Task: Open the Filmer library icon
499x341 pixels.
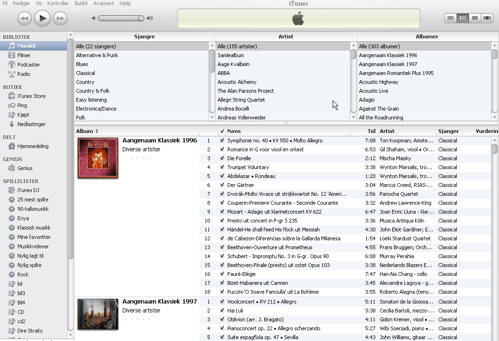Action: pyautogui.click(x=11, y=55)
